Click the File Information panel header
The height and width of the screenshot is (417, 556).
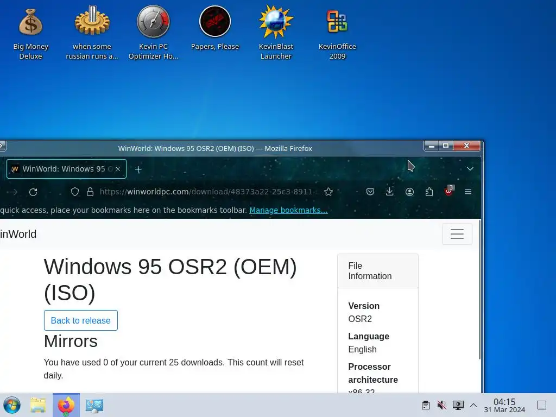click(x=378, y=271)
